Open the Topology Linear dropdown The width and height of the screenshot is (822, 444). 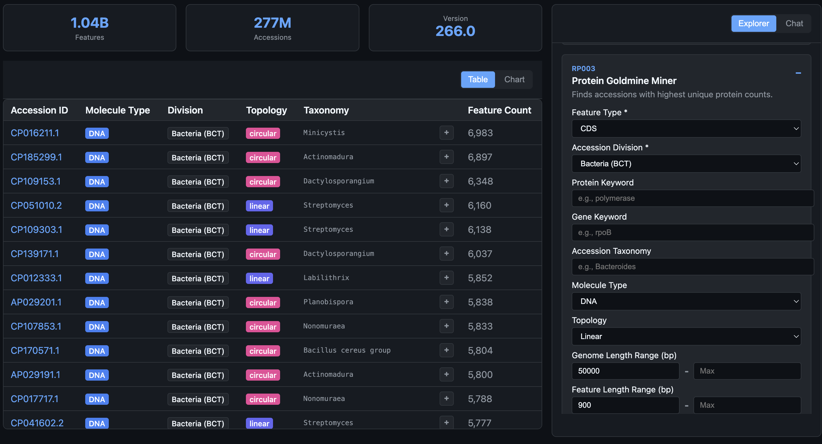(x=686, y=336)
